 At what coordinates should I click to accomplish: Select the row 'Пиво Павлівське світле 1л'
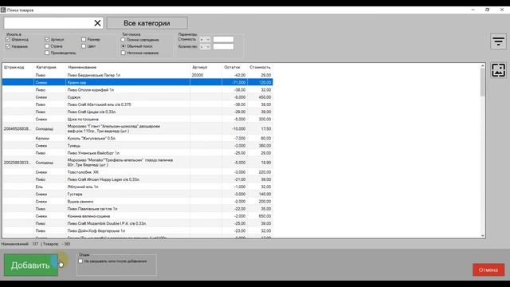coord(138,209)
